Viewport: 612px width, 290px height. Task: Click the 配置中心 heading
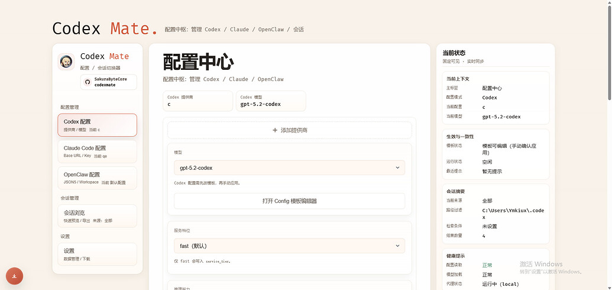(x=198, y=62)
